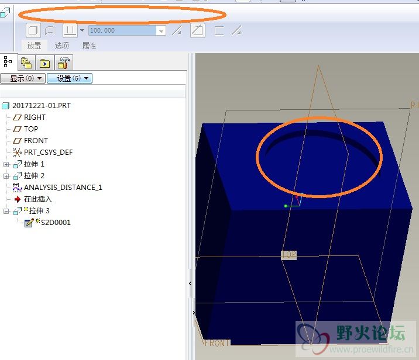Click the FRONT plane label in viewport
419x360 pixels.
pyautogui.click(x=217, y=343)
